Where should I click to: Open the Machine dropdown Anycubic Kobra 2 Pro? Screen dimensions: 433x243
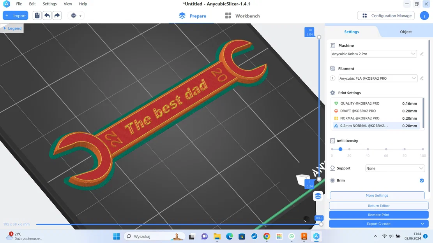(x=374, y=54)
